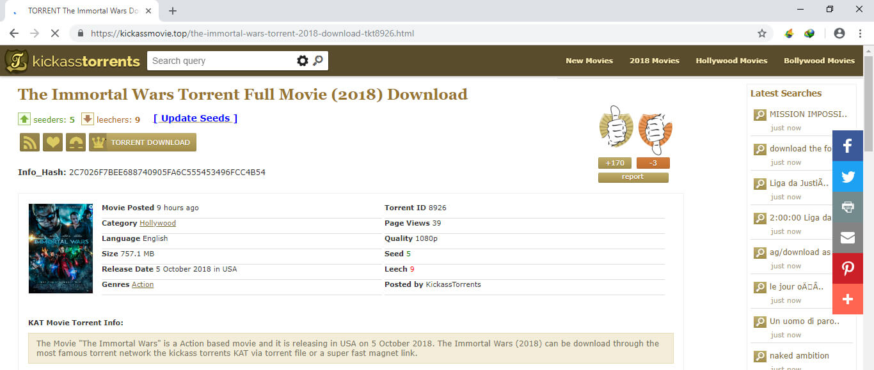874x370 pixels.
Task: Click Posted by KickassTorrents text
Action: point(433,284)
